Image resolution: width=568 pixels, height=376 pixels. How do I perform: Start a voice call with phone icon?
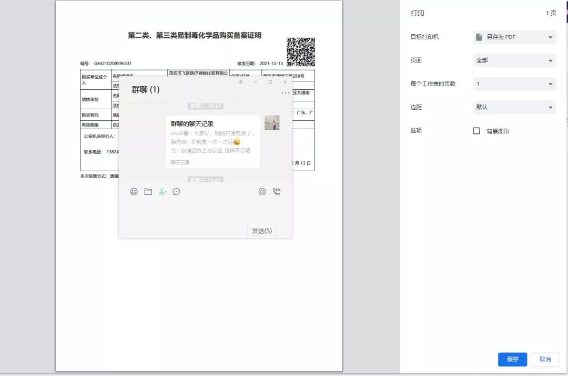[x=277, y=192]
